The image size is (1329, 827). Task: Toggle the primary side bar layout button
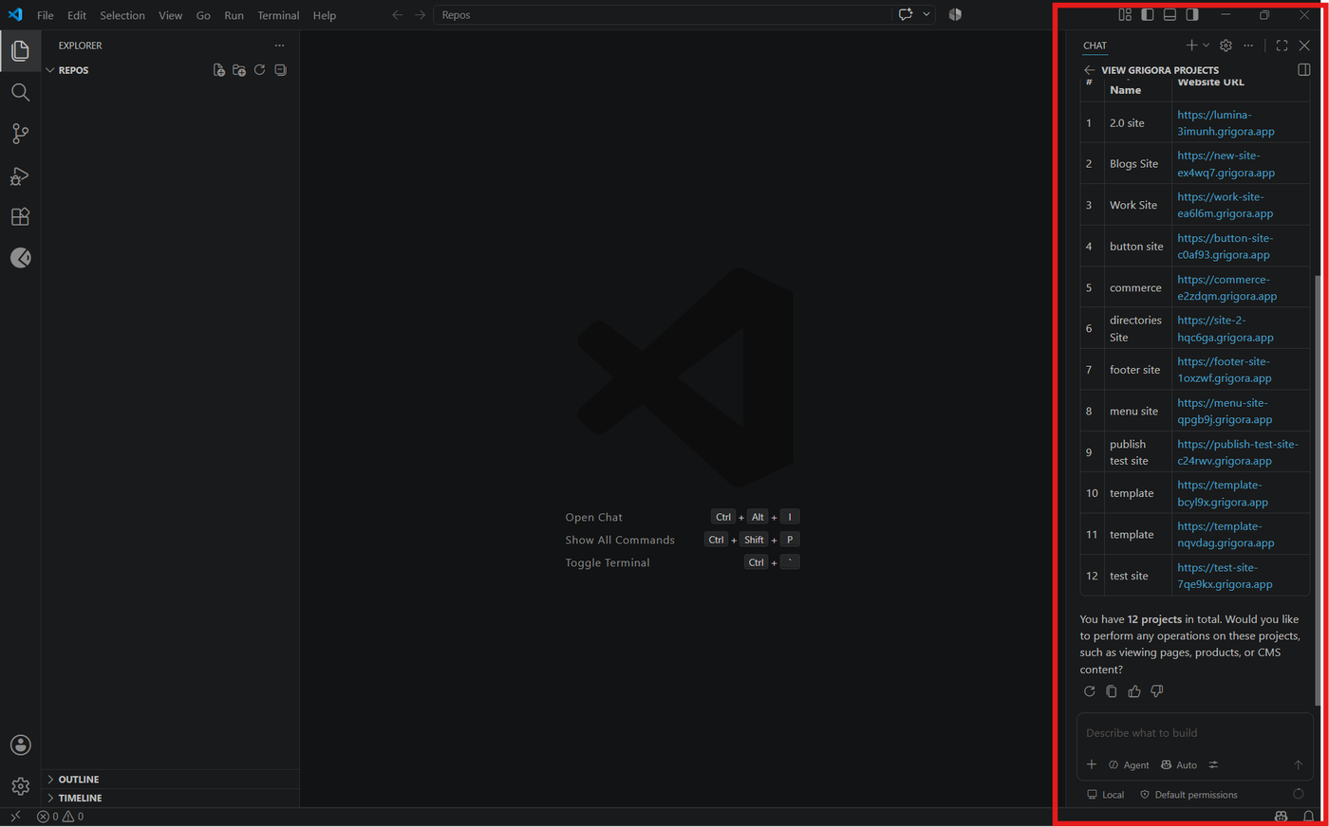tap(1148, 14)
